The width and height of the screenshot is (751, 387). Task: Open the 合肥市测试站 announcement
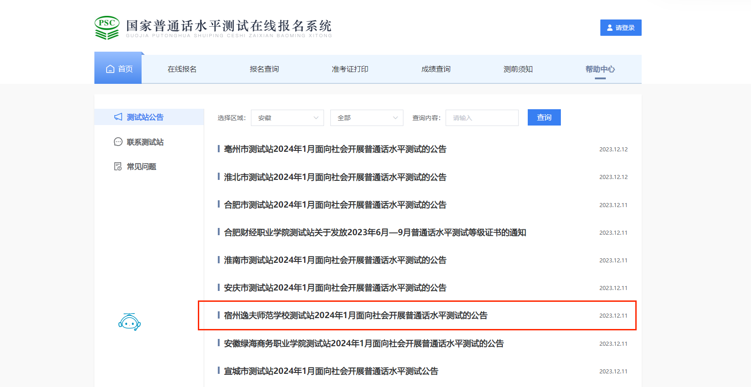click(x=335, y=205)
